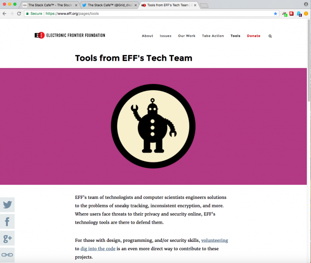The height and width of the screenshot is (263, 311).
Task: Click the blue bookmark star
Action: [x=275, y=14]
